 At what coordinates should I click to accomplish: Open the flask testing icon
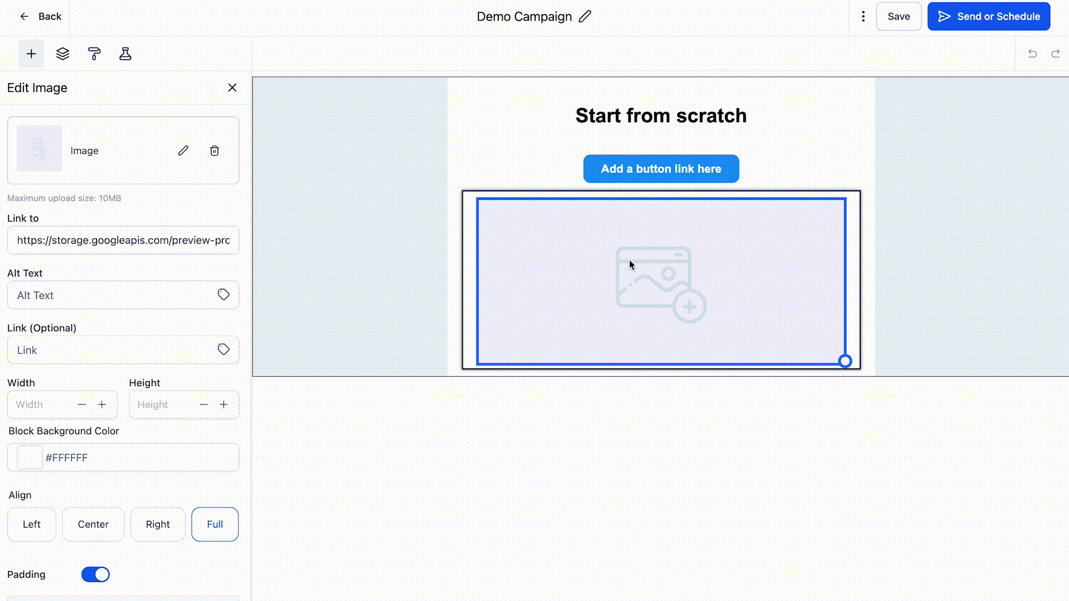point(125,54)
